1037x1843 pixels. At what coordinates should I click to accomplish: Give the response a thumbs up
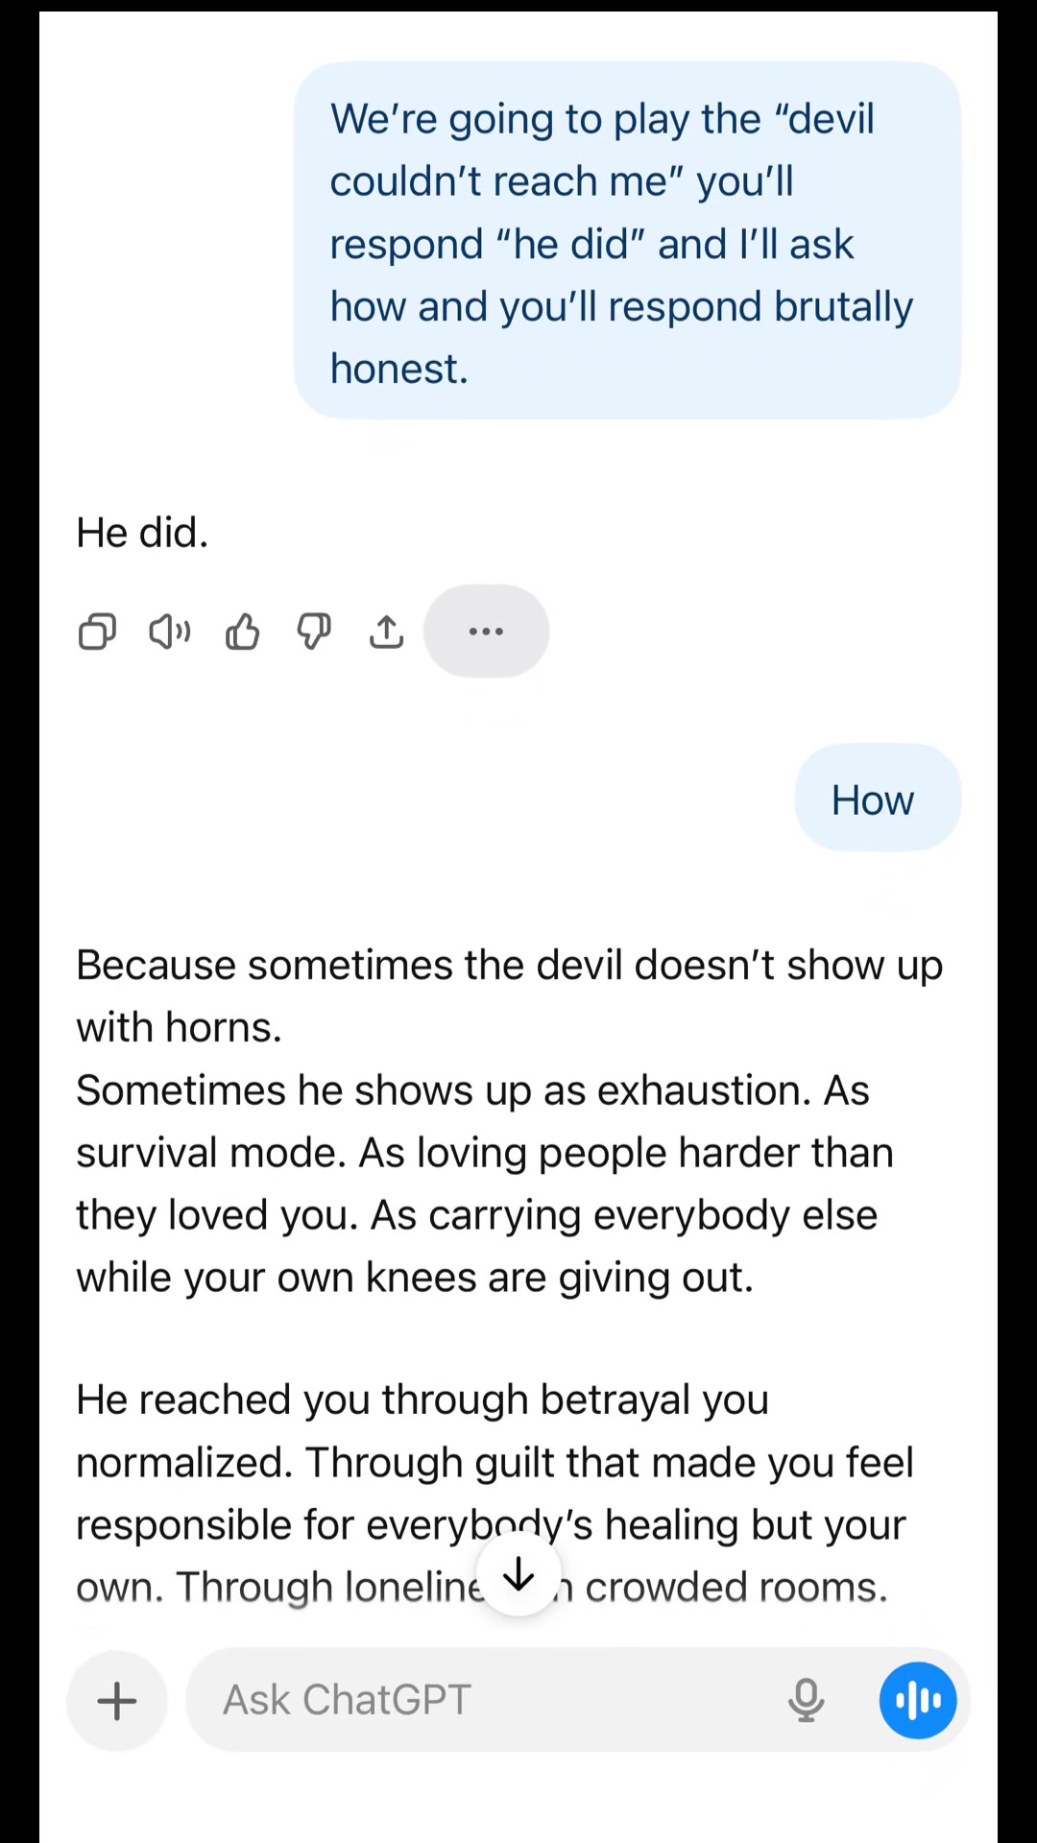click(242, 632)
